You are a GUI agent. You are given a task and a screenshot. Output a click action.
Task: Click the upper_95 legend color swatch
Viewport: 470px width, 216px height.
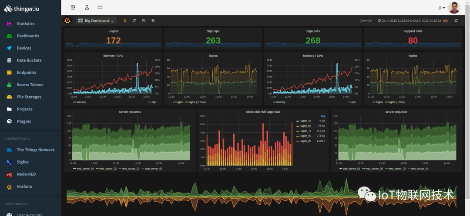(298, 141)
